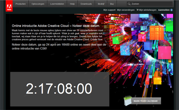Screen dimensions: 179x110
Task: Open the Mijn verzendingen link
Action: click(126, 10)
